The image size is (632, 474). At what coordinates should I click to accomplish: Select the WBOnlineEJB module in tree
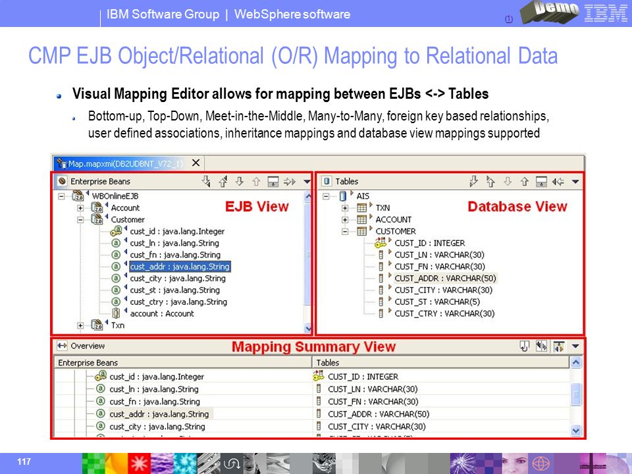pyautogui.click(x=115, y=196)
